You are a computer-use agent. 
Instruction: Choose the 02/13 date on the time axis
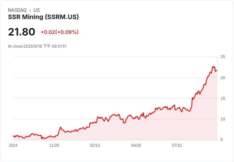pos(95,145)
